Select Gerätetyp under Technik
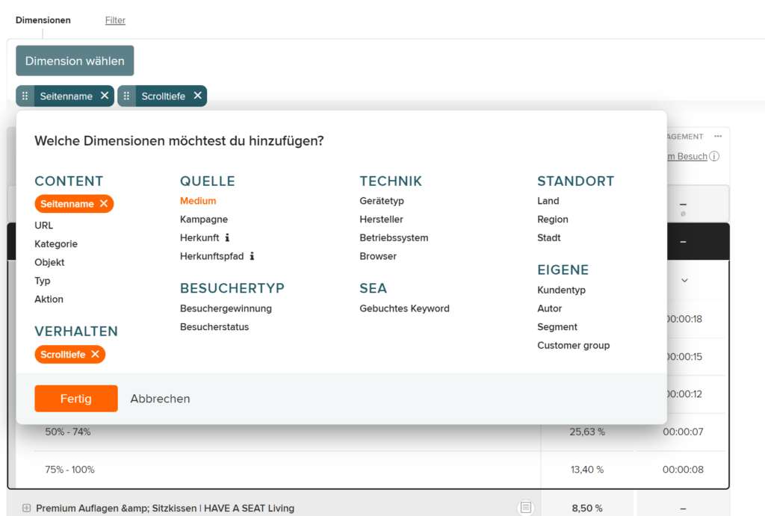765x516 pixels. pyautogui.click(x=382, y=201)
